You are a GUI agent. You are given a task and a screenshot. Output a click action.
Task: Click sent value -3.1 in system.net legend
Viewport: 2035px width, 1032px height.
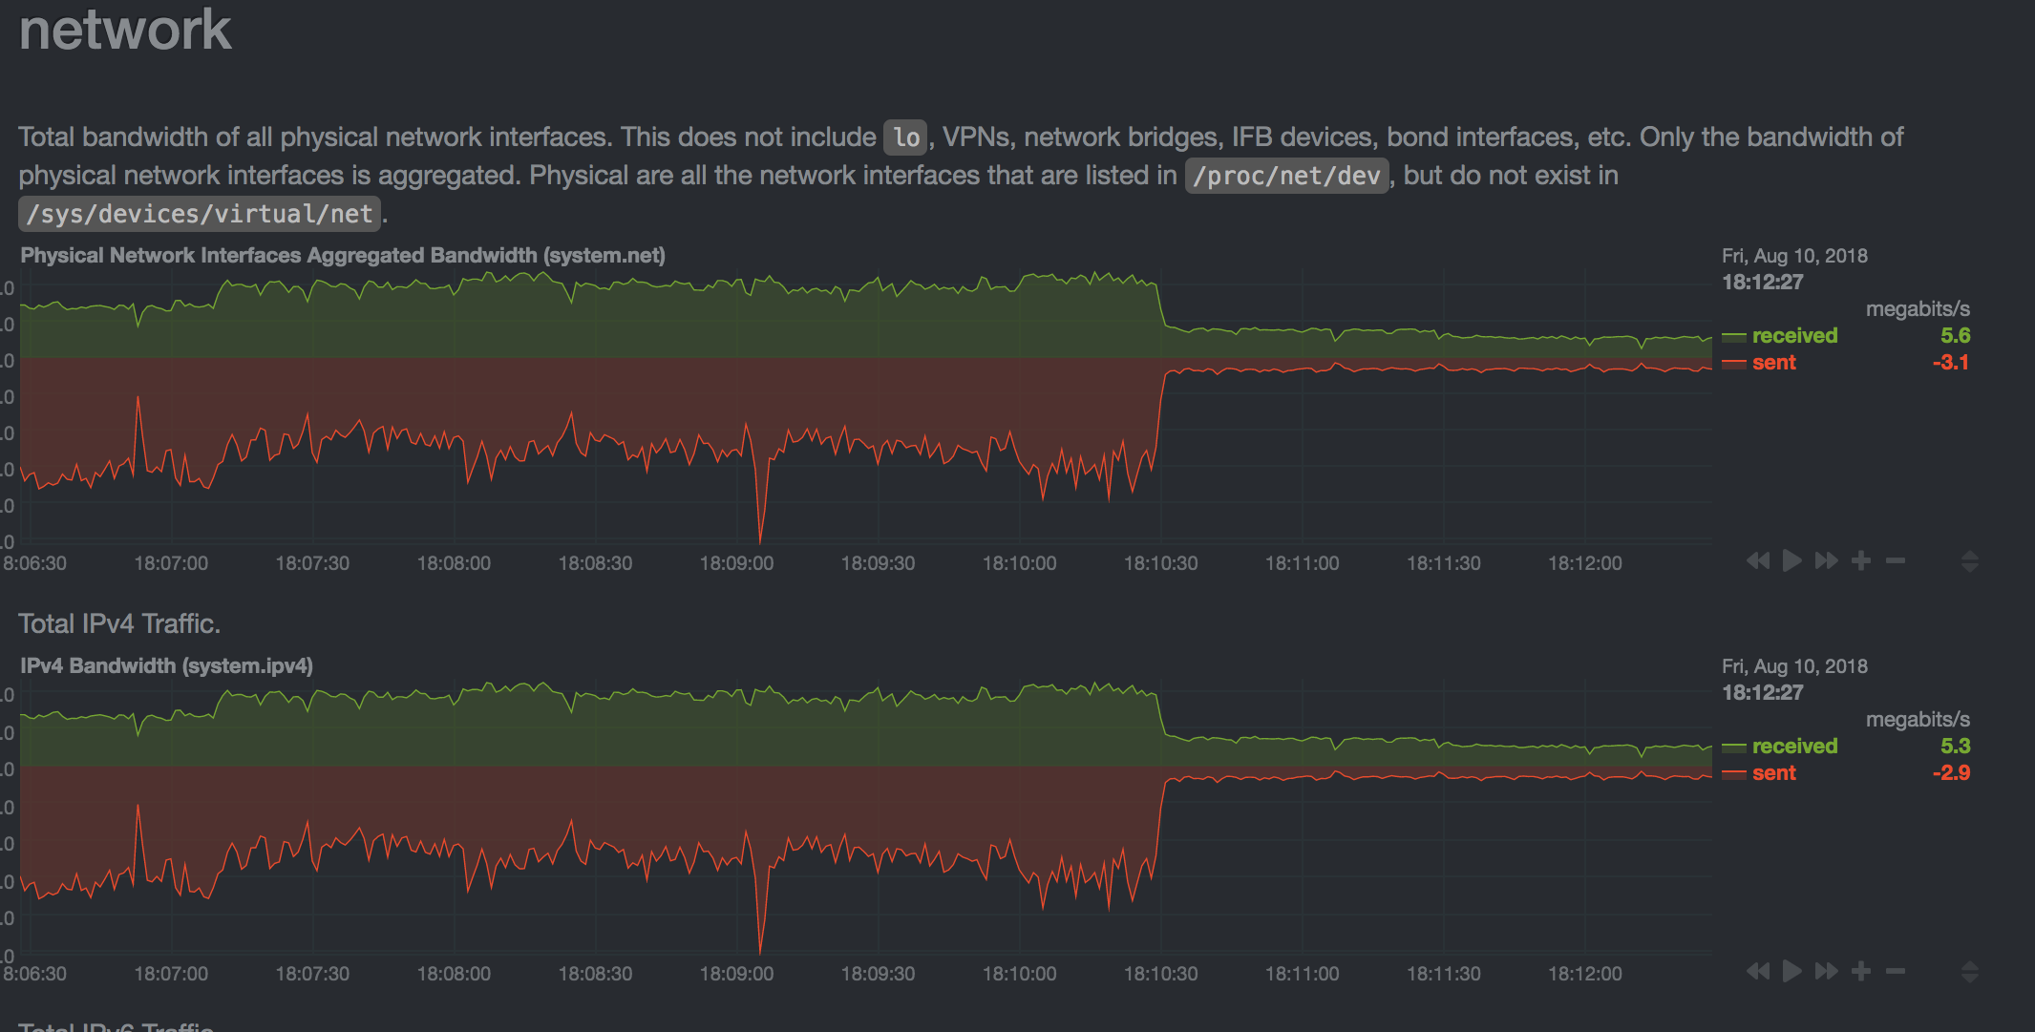coord(1951,363)
